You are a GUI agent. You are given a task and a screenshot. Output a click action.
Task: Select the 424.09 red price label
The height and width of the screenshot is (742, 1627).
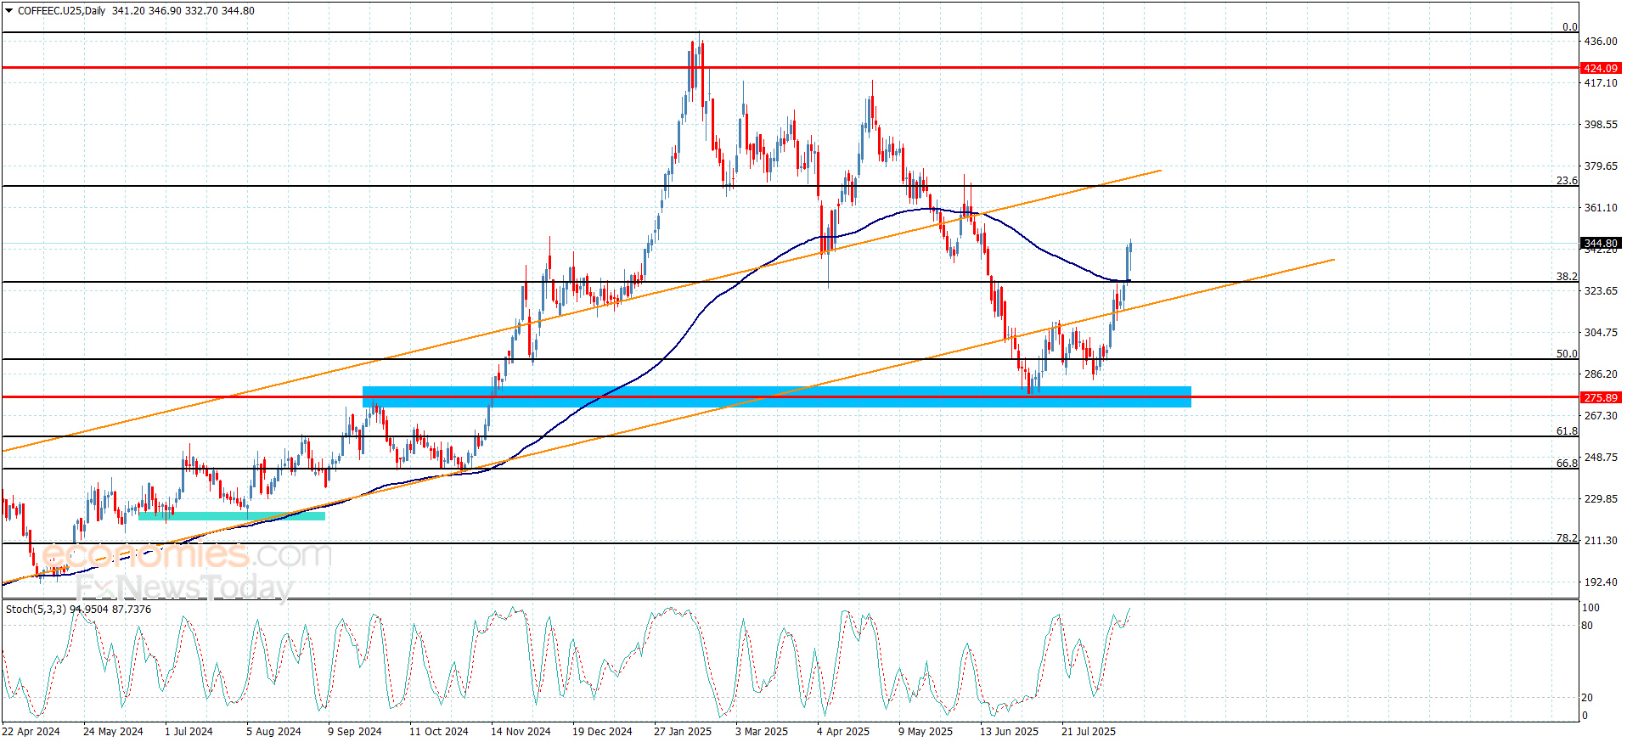coord(1601,68)
